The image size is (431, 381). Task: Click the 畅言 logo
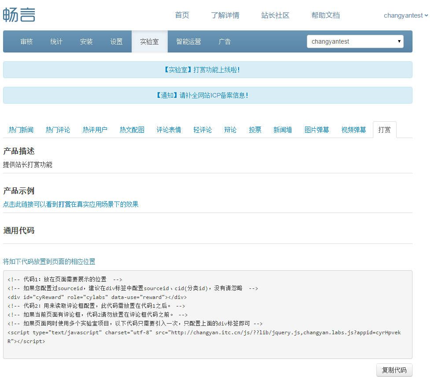pyautogui.click(x=19, y=15)
